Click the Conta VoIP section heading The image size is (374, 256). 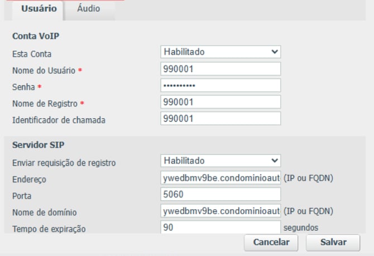click(x=36, y=36)
